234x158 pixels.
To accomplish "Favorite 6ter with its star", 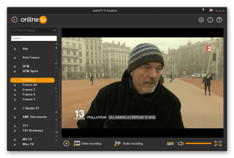I will point(15,49).
